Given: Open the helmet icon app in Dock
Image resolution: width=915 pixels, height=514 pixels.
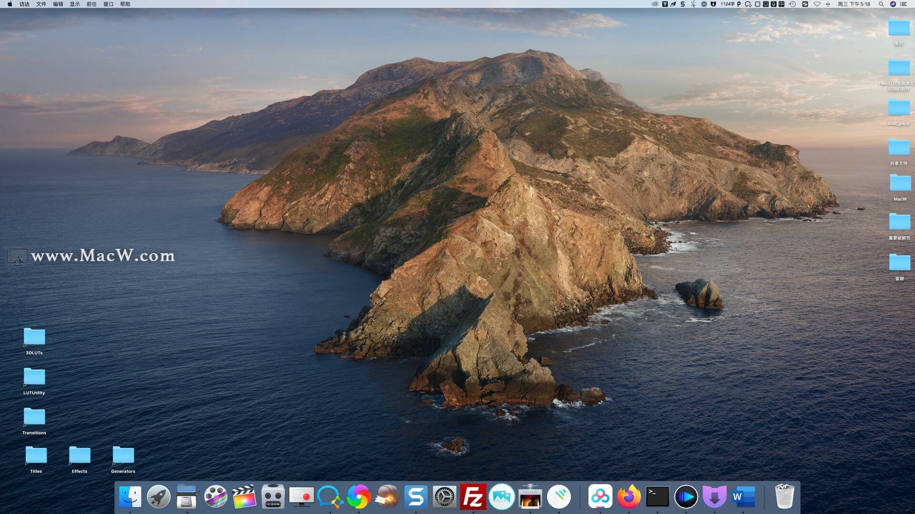Looking at the screenshot, I should tap(387, 497).
